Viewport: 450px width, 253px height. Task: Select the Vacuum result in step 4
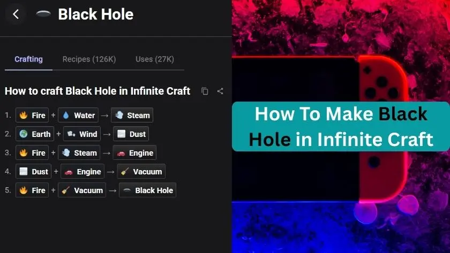click(x=141, y=171)
